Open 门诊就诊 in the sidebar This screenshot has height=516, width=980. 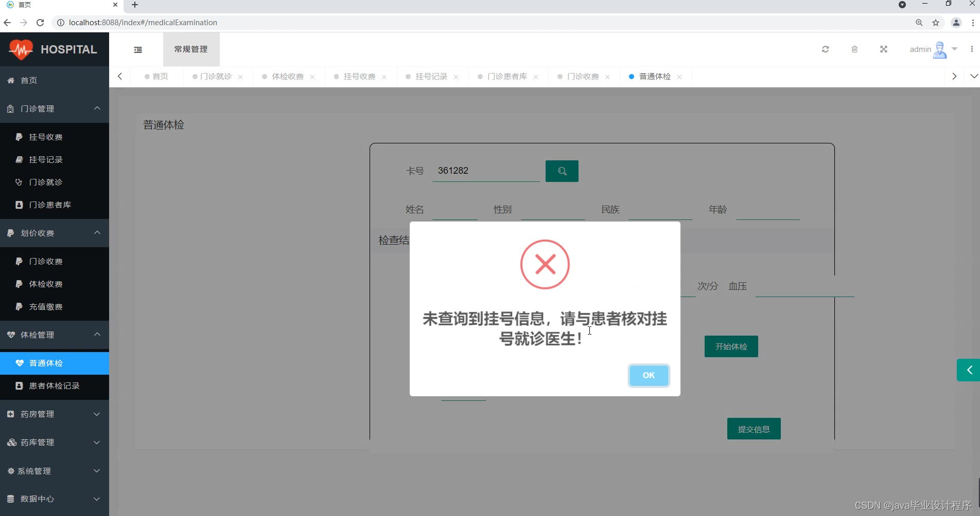tap(55, 182)
